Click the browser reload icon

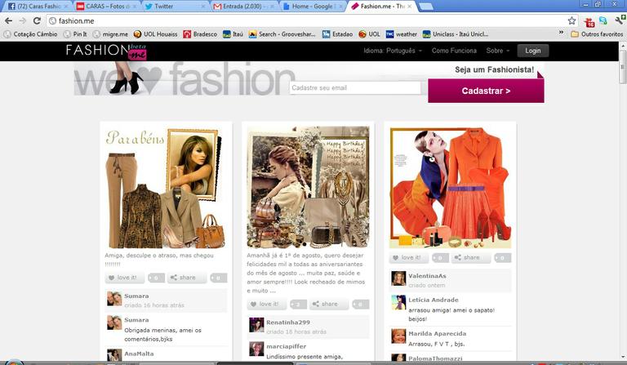click(x=37, y=20)
